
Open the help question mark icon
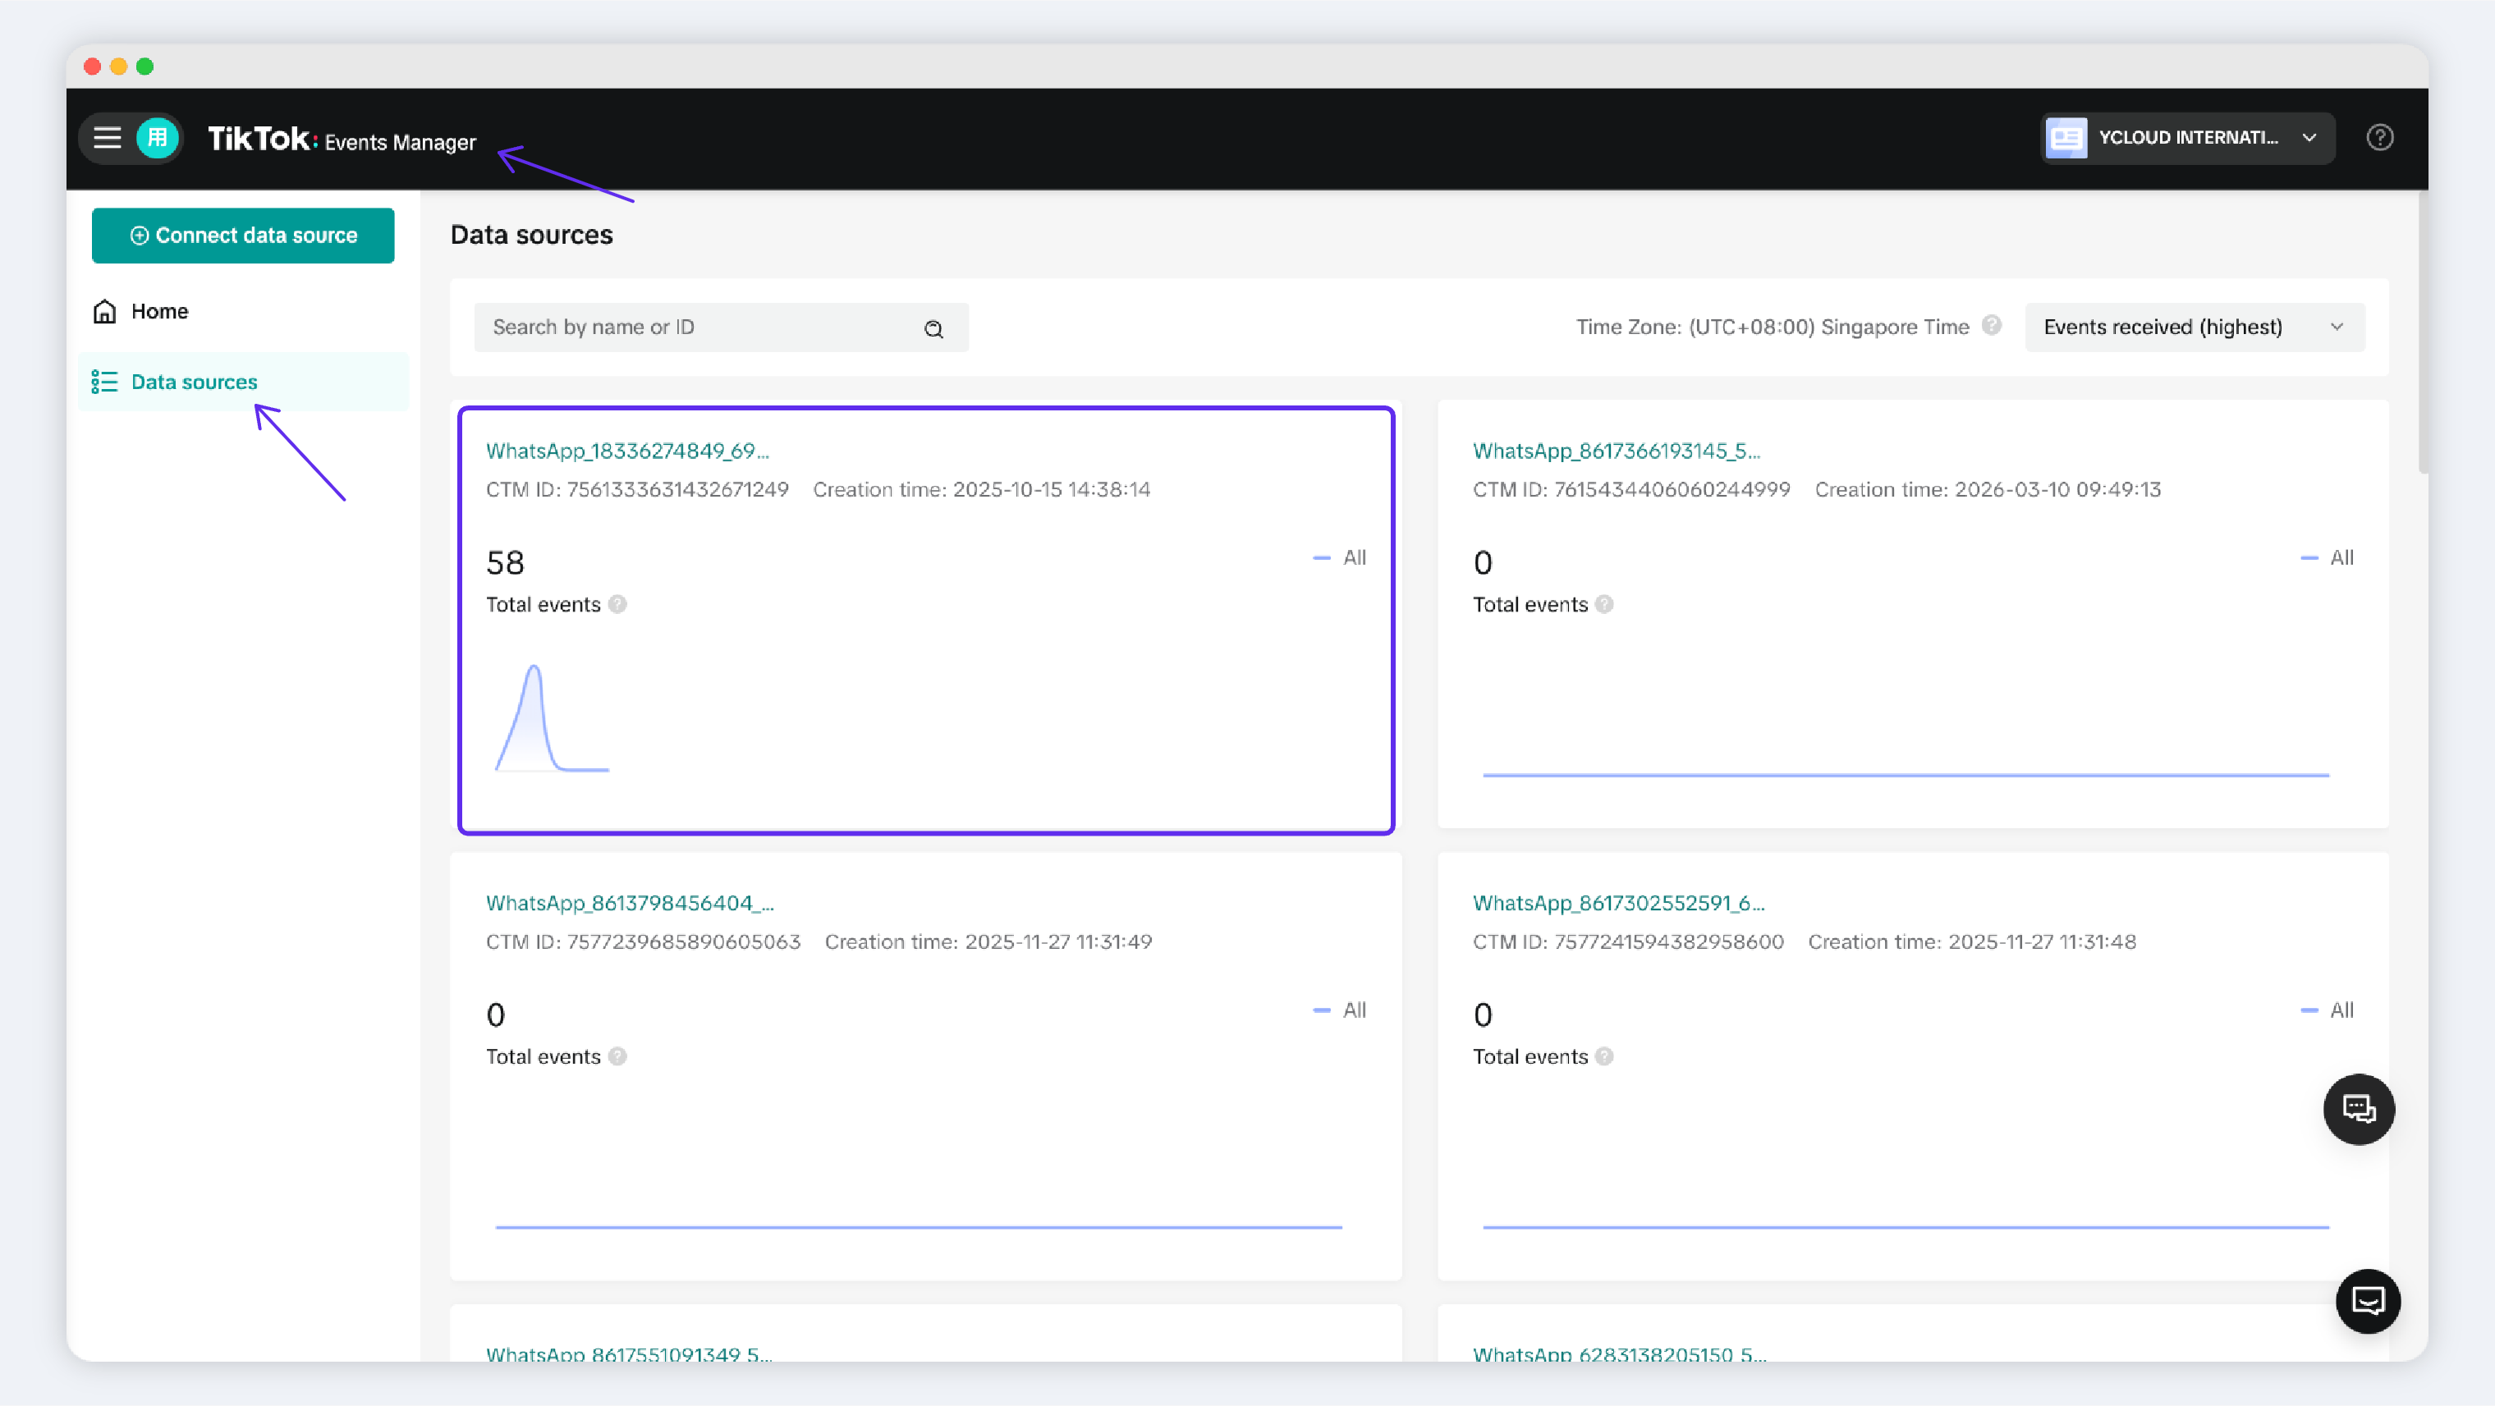2378,138
